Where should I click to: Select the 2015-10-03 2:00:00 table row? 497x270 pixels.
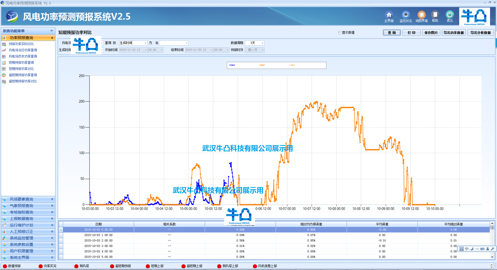[98, 240]
